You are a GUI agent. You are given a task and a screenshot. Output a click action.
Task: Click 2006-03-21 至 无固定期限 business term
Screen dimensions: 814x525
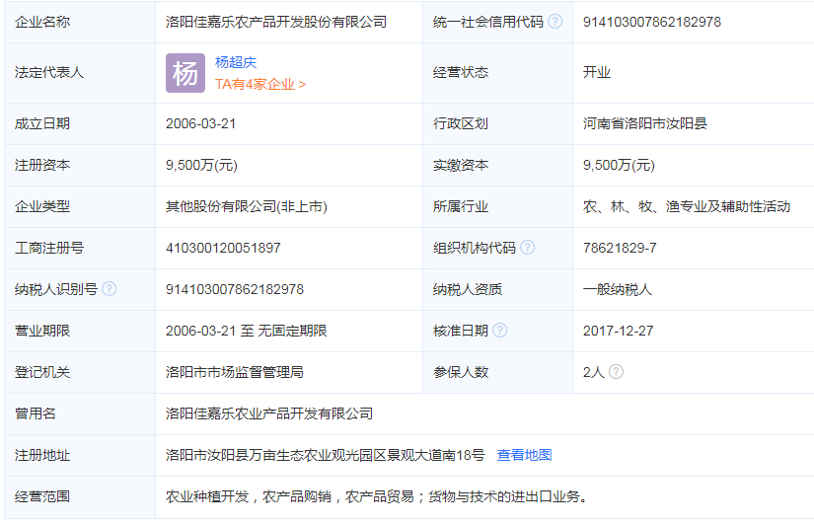[247, 331]
